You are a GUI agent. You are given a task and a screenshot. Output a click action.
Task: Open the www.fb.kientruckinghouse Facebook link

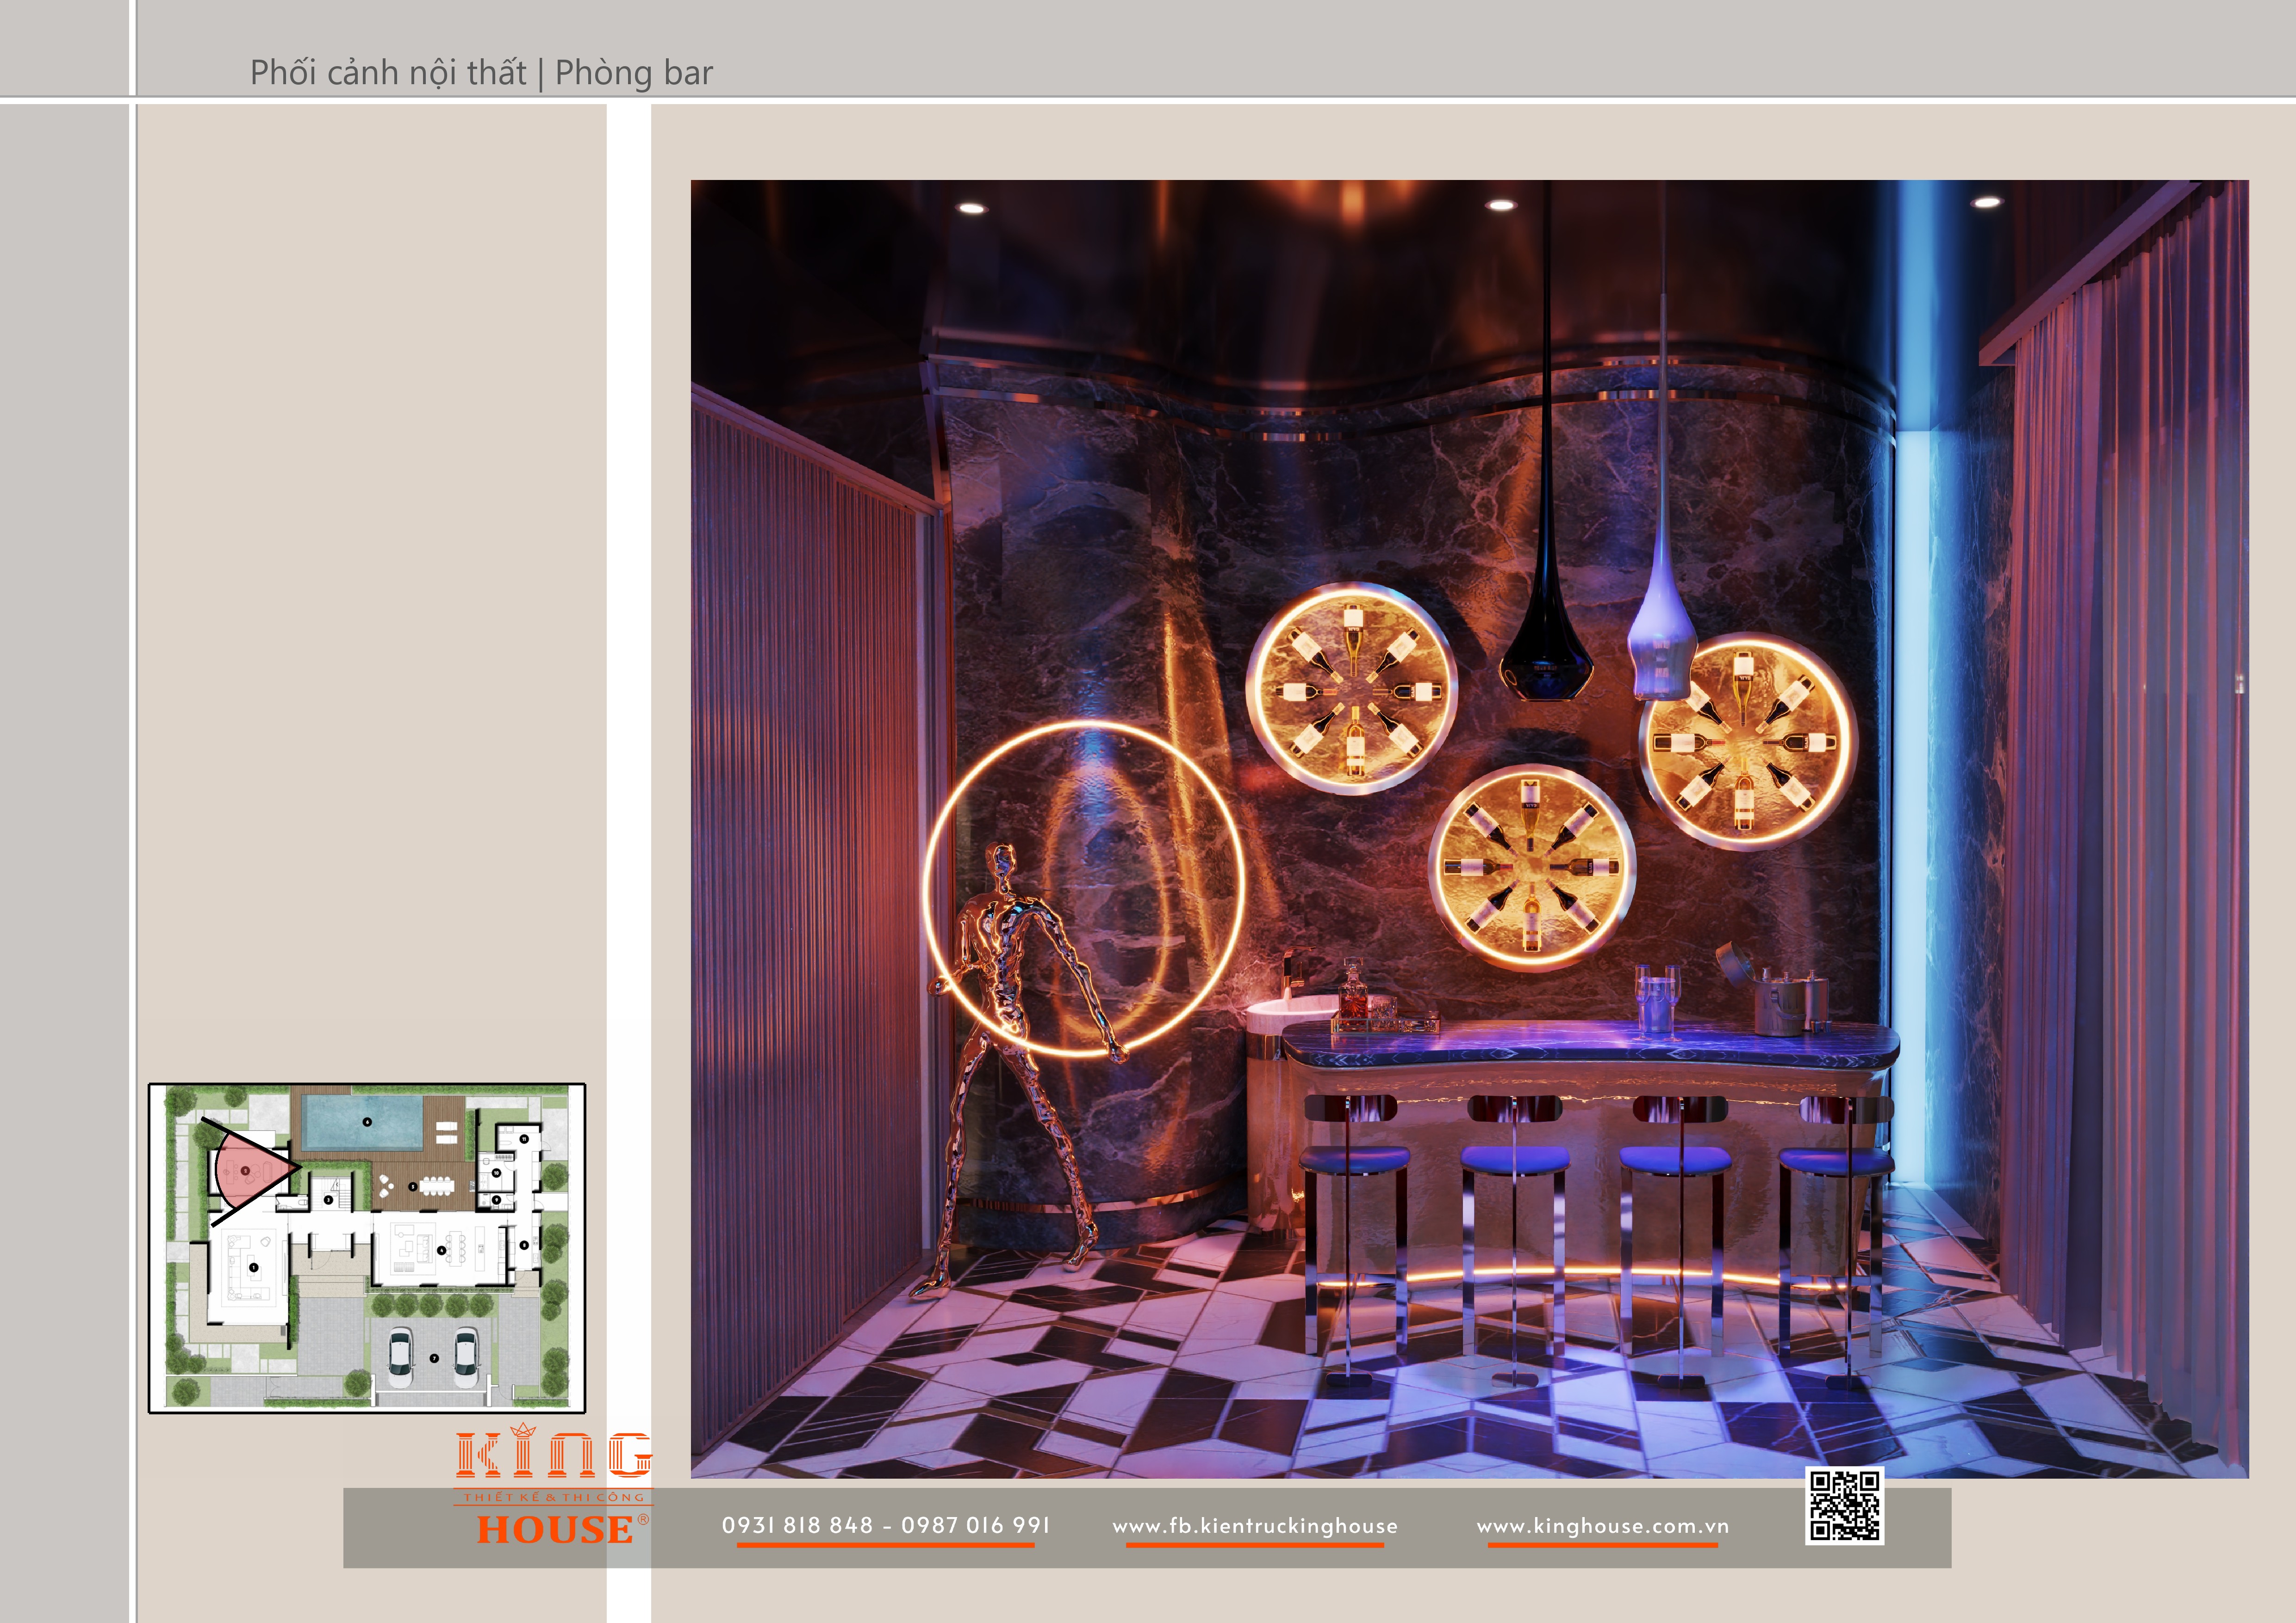[x=1255, y=1526]
